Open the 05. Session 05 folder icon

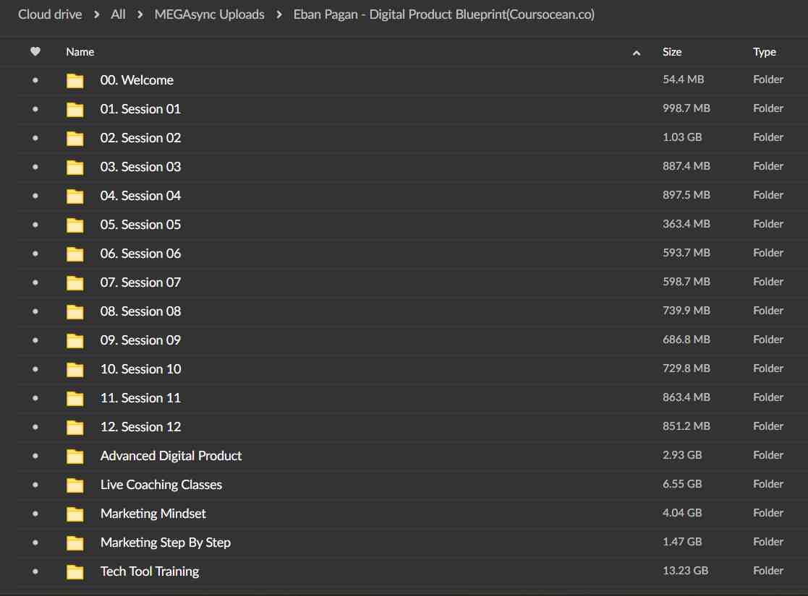(x=75, y=225)
